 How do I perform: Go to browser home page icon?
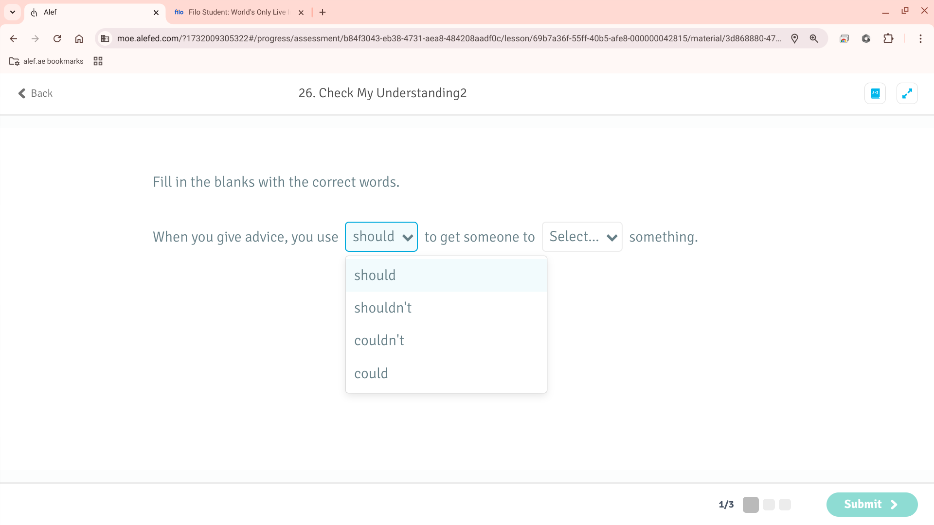(x=79, y=38)
